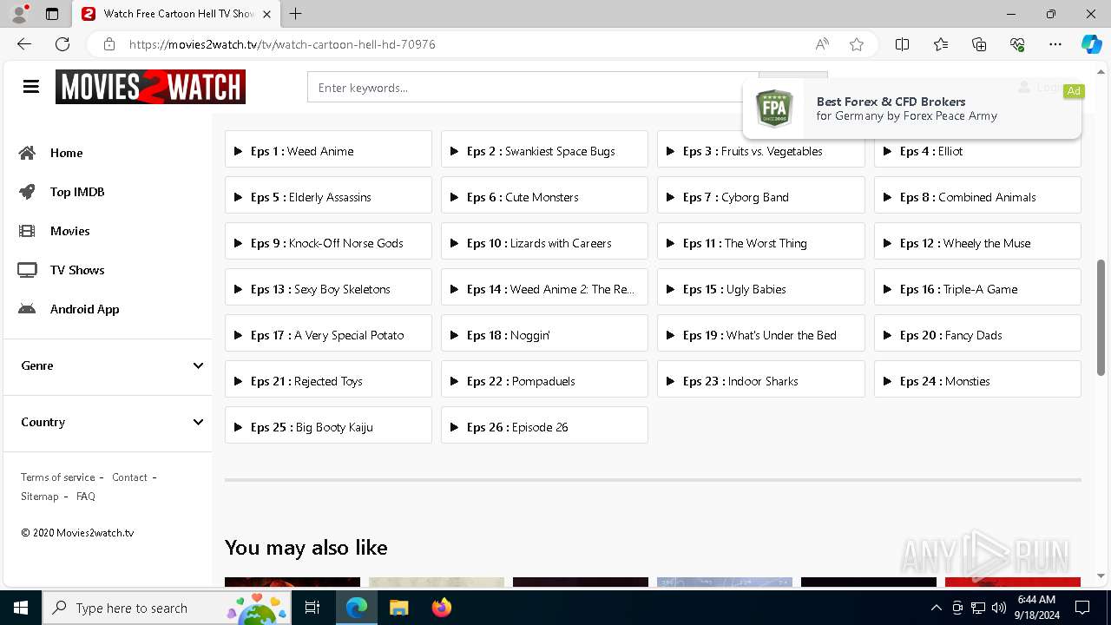
Task: Open Terms of service link
Action: click(x=58, y=477)
